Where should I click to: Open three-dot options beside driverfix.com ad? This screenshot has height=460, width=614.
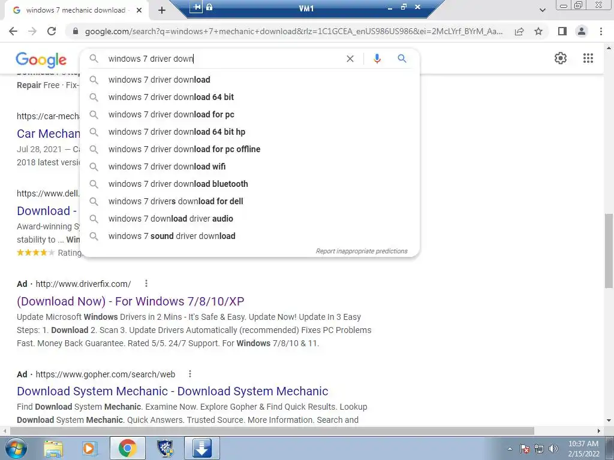(x=146, y=283)
